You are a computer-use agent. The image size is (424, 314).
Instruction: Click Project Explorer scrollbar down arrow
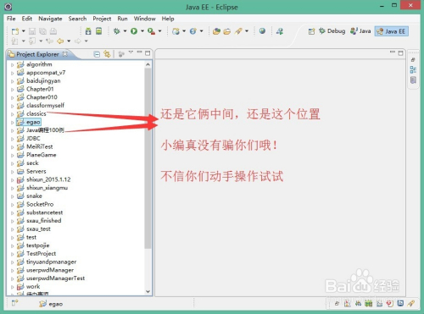pos(148,291)
